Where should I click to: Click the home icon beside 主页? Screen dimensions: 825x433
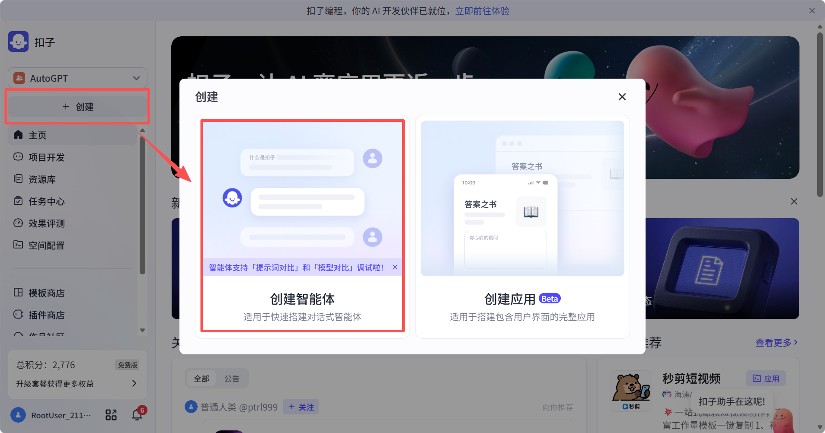coord(18,135)
